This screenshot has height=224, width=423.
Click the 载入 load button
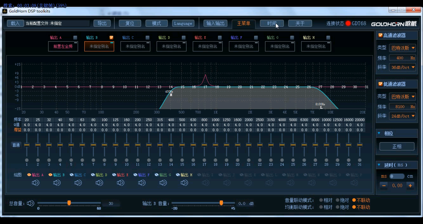(x=15, y=24)
